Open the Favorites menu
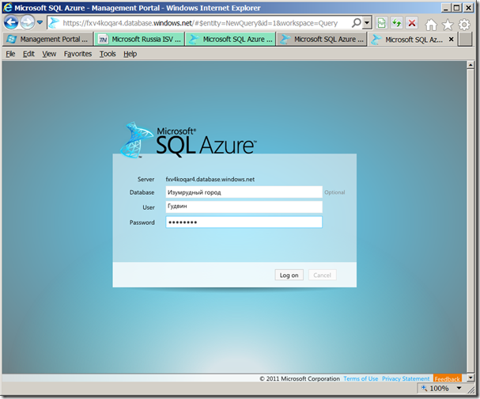This screenshot has height=399, width=480. [77, 54]
